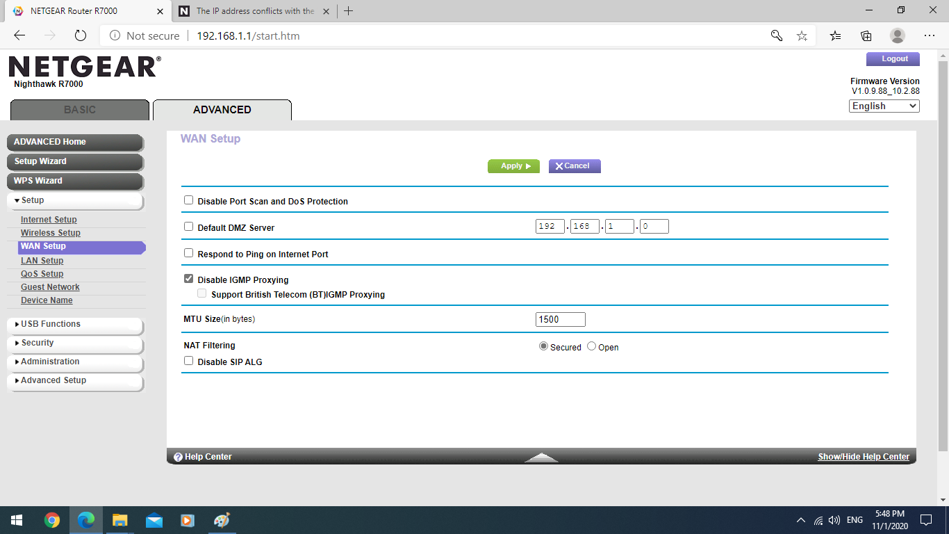This screenshot has width=949, height=534.
Task: Click the purple Cancel button
Action: click(575, 166)
